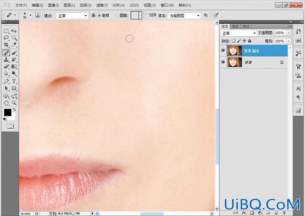Enable the 对齐 checkbox
Image resolution: width=305 pixels, height=216 pixels.
pyautogui.click(x=147, y=15)
